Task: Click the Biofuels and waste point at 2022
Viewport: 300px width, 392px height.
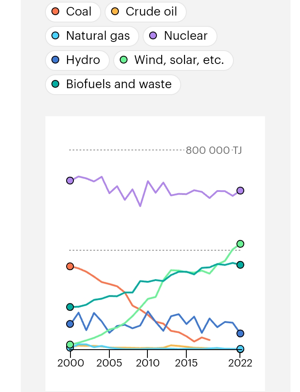Action: pyautogui.click(x=240, y=265)
